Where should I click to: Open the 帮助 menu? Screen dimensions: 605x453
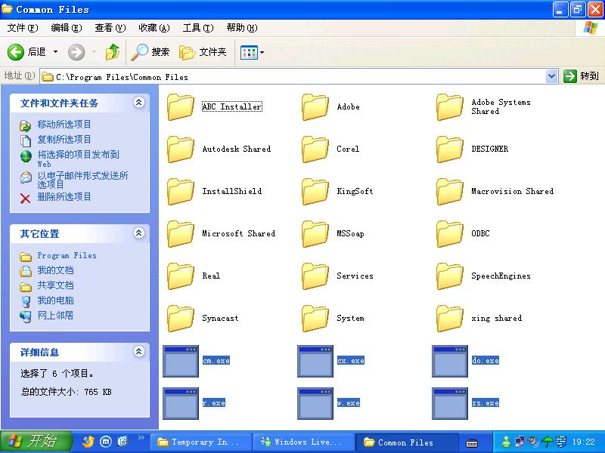click(x=242, y=28)
